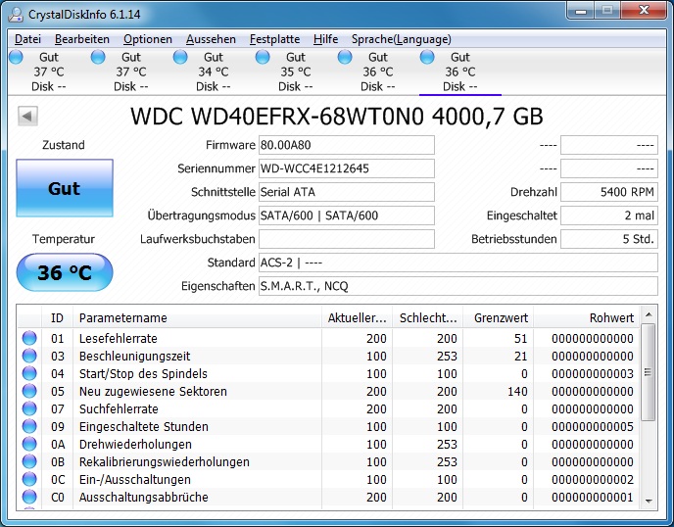Click the Rohwert column header

(587, 317)
